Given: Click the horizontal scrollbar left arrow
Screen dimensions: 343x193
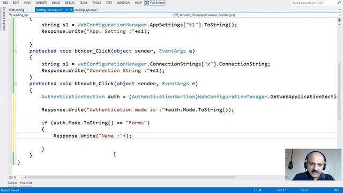Looking at the screenshot, I should [x=25, y=177].
